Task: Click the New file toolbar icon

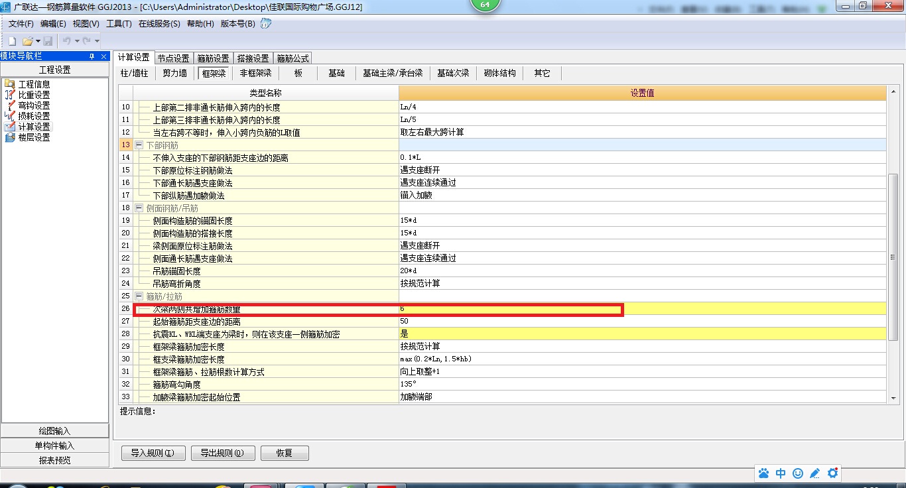Action: pos(12,41)
